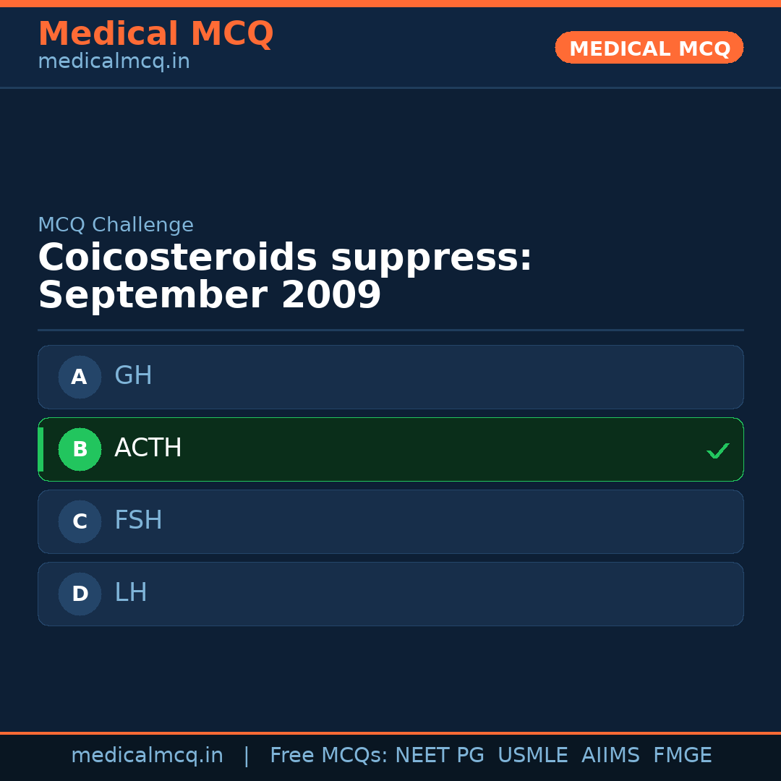Open medicalmcq.in link below the header title
The width and height of the screenshot is (781, 781).
[x=114, y=62]
